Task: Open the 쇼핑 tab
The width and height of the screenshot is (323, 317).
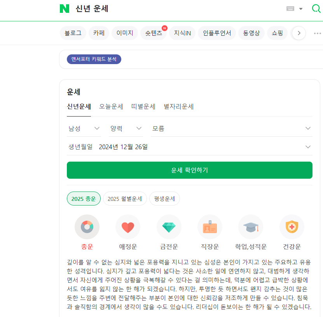Action: tap(277, 33)
